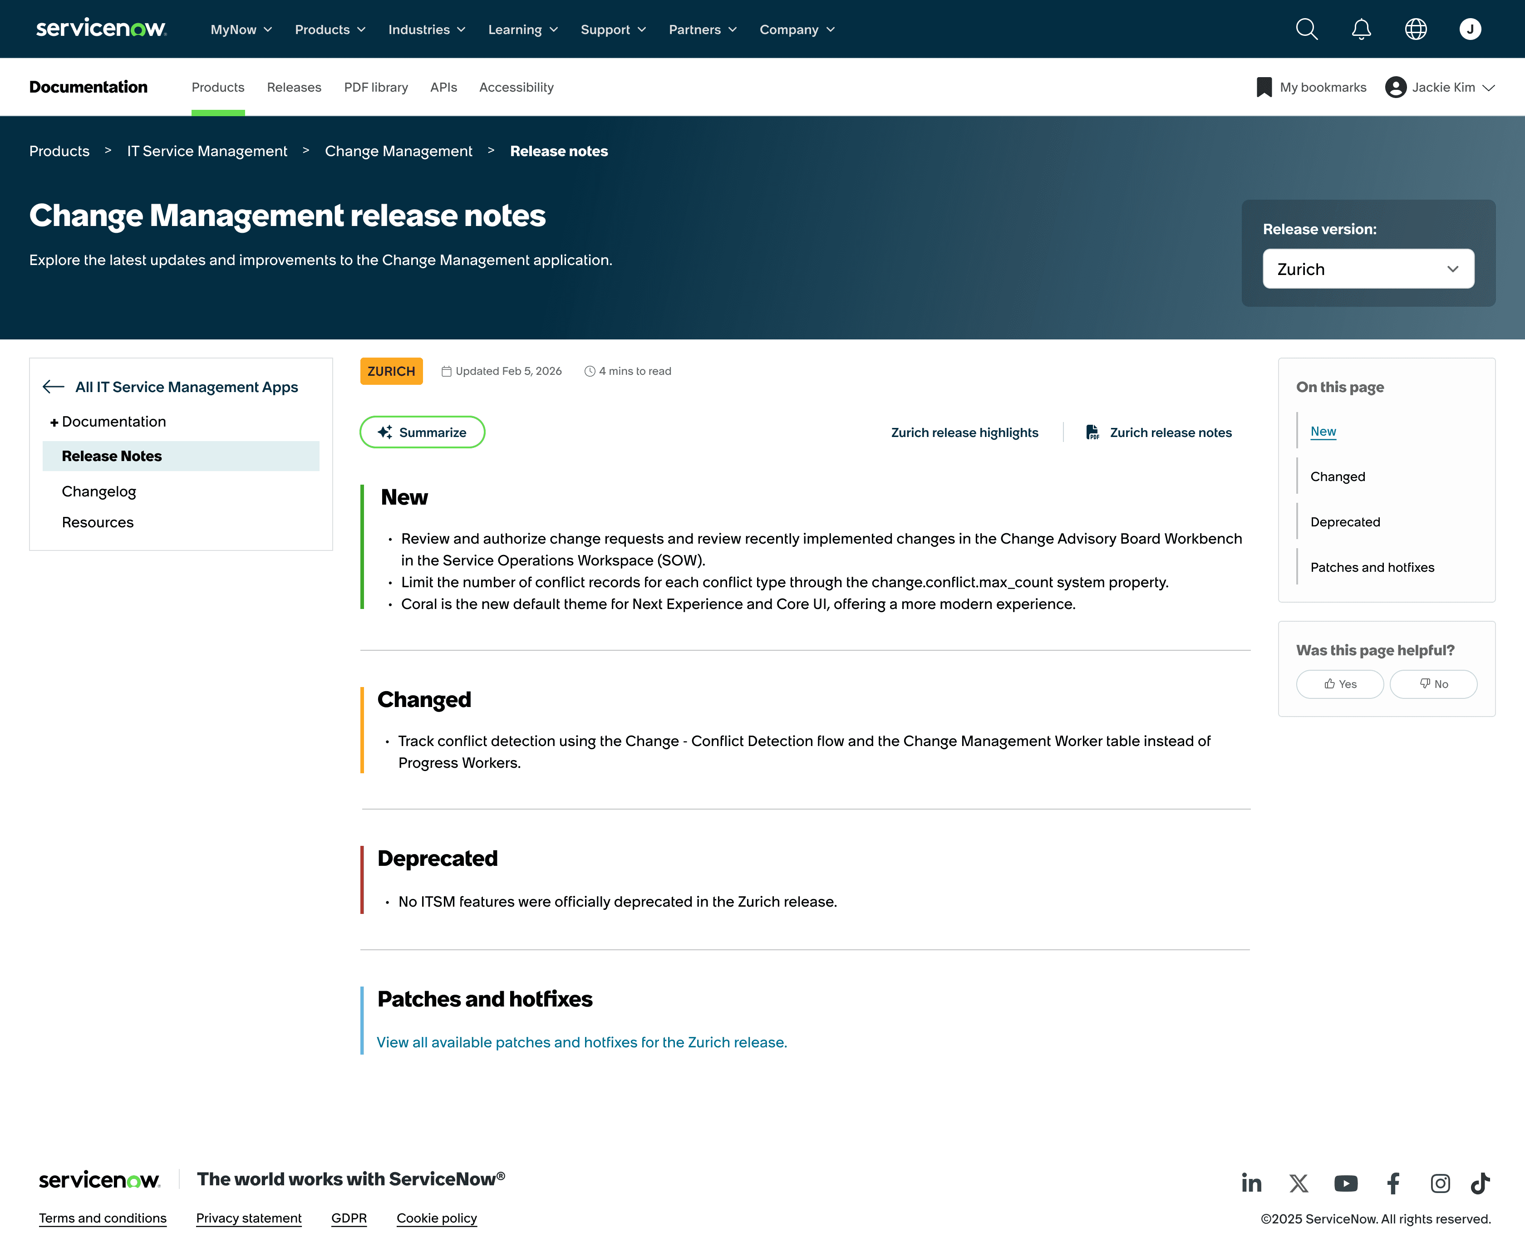Image resolution: width=1525 pixels, height=1257 pixels.
Task: Click the Summarize button
Action: [422, 432]
